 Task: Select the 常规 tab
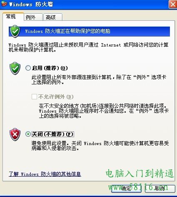(13, 17)
